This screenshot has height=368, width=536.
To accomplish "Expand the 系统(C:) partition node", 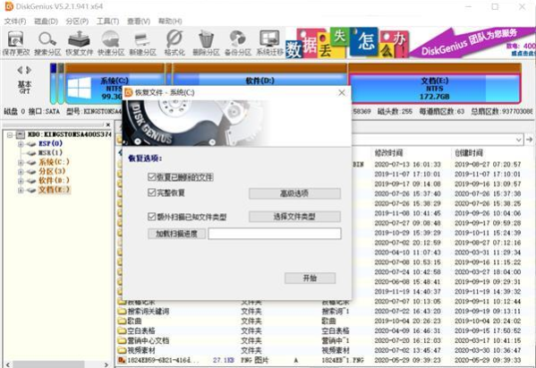I will click(x=21, y=162).
